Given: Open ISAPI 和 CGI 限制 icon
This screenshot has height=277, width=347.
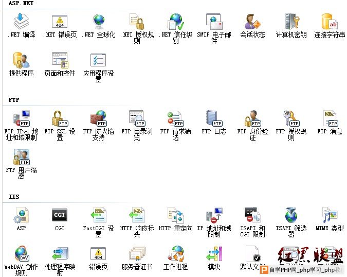Looking at the screenshot, I should (x=252, y=215).
